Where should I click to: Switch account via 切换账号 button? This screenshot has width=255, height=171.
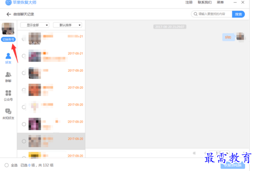click(x=8, y=39)
